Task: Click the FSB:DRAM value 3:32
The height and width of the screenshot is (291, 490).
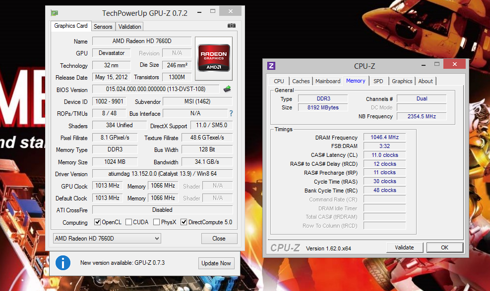Action: (385, 146)
